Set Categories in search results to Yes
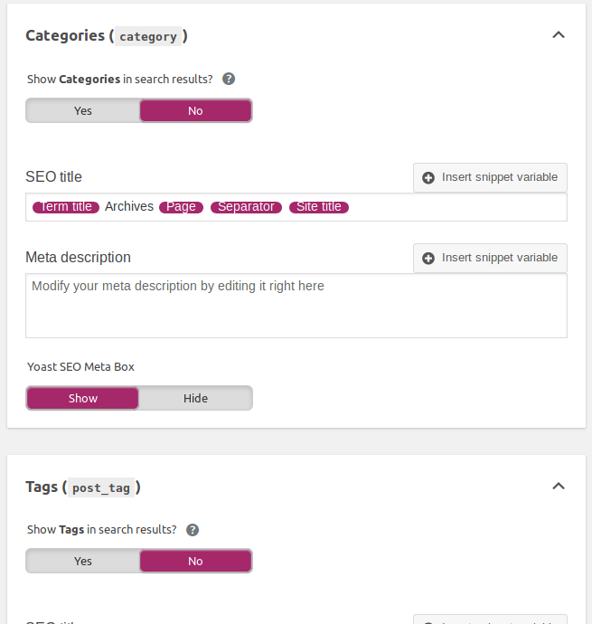The image size is (592, 624). (83, 110)
